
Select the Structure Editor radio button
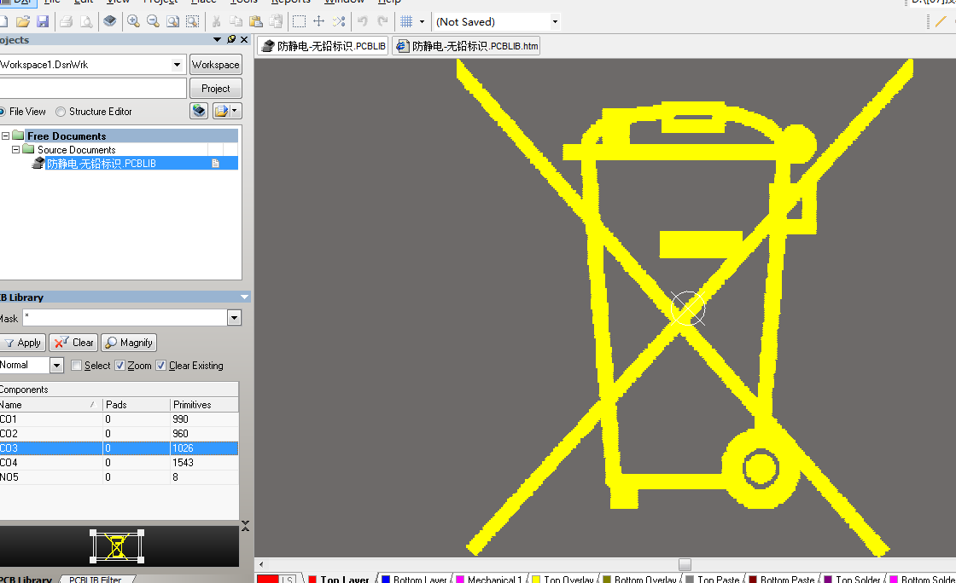[61, 112]
